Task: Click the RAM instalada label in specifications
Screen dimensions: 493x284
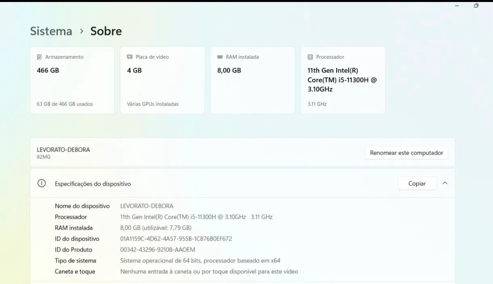Action: point(74,228)
